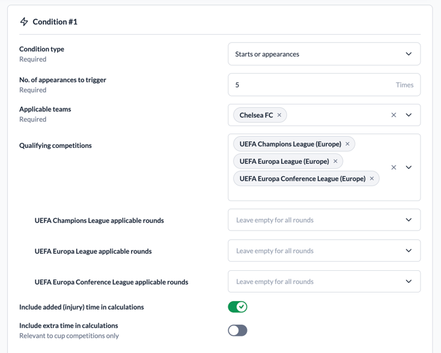This screenshot has height=353, width=441.
Task: Click the lightning bolt Condition #1 icon
Action: (24, 22)
